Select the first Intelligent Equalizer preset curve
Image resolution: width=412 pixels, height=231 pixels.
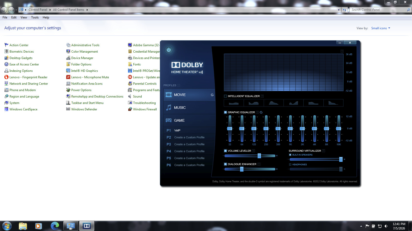coord(234,103)
